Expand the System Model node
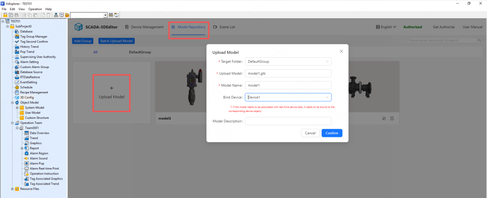 [x=17, y=108]
